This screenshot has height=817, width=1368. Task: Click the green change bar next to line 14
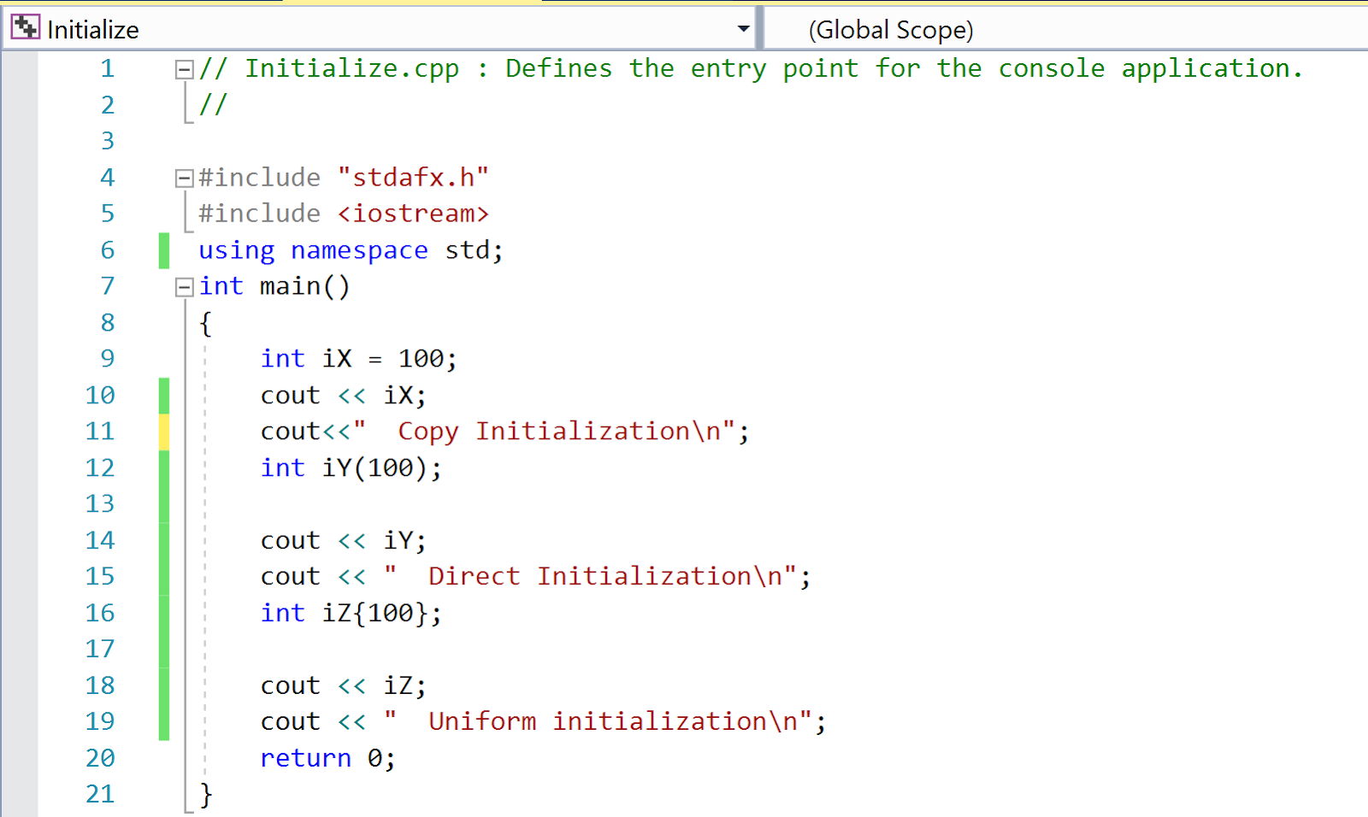162,539
